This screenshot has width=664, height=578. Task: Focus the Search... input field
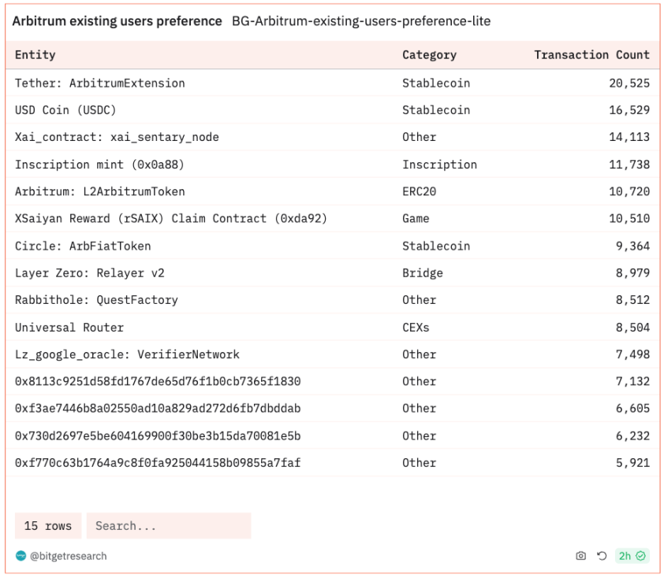(169, 525)
